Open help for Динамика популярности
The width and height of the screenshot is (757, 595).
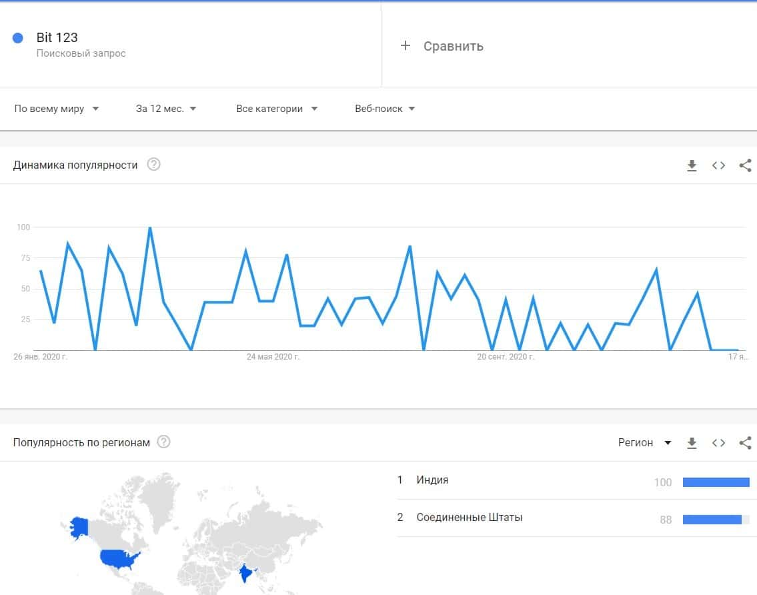coord(153,165)
